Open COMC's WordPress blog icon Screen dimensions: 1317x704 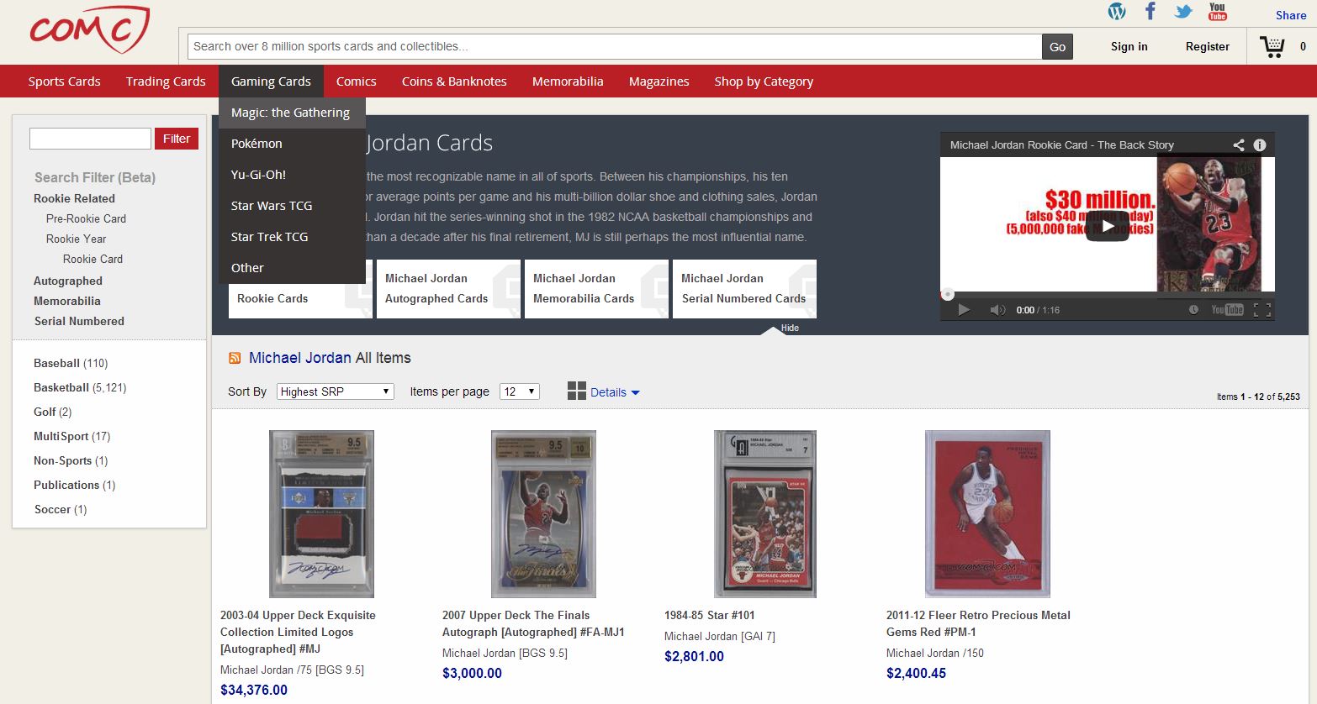pyautogui.click(x=1116, y=12)
